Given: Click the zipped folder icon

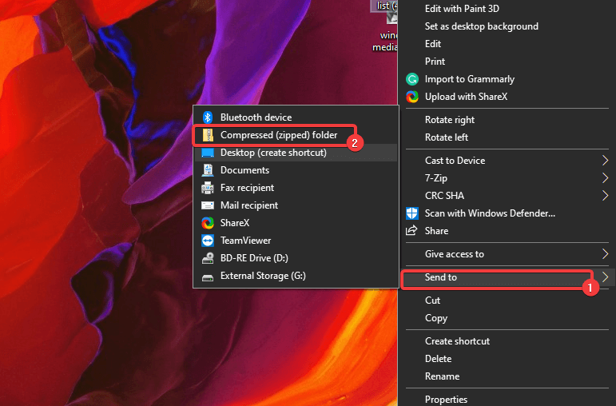Looking at the screenshot, I should coord(208,135).
